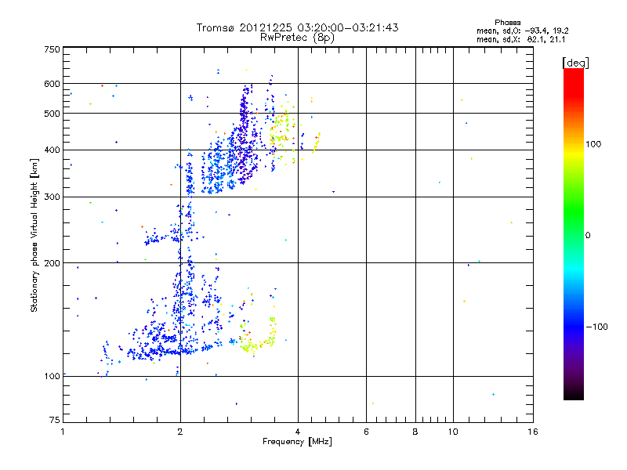Click x-axis tick label '10'
627x470 pixels.
(453, 432)
